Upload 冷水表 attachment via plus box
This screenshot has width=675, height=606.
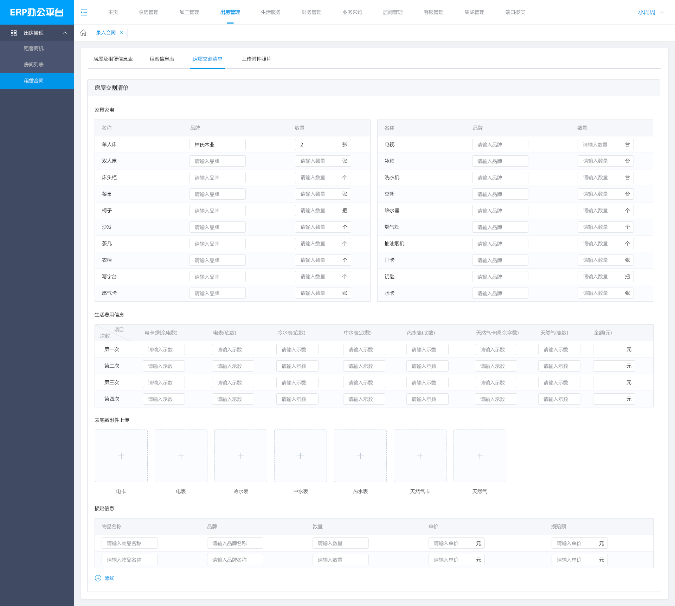click(241, 456)
